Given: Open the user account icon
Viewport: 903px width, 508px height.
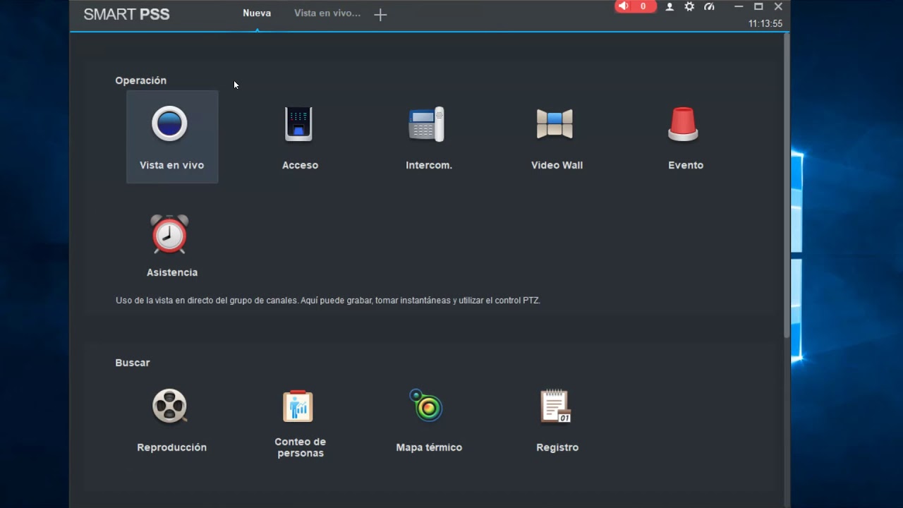Looking at the screenshot, I should tap(669, 7).
